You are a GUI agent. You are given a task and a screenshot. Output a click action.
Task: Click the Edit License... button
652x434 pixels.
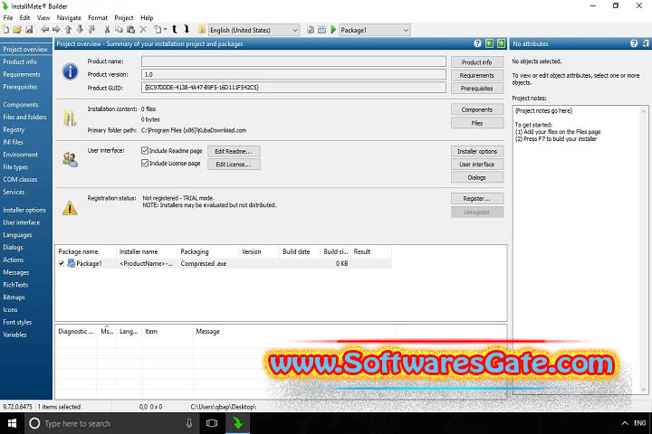[234, 164]
